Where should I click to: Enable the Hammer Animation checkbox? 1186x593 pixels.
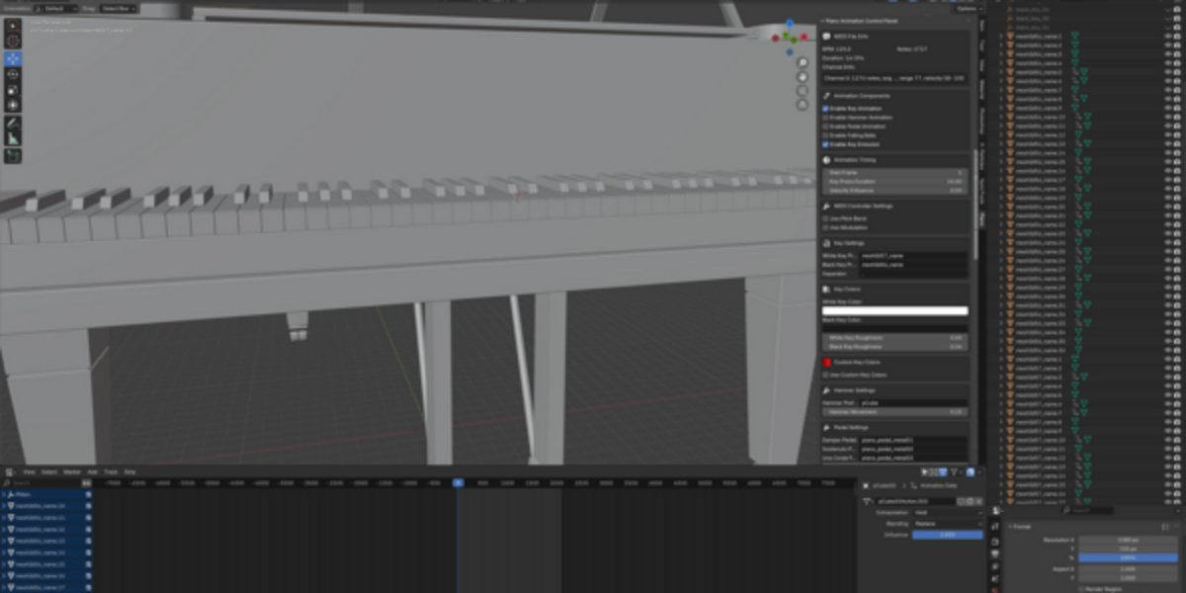[x=826, y=118]
